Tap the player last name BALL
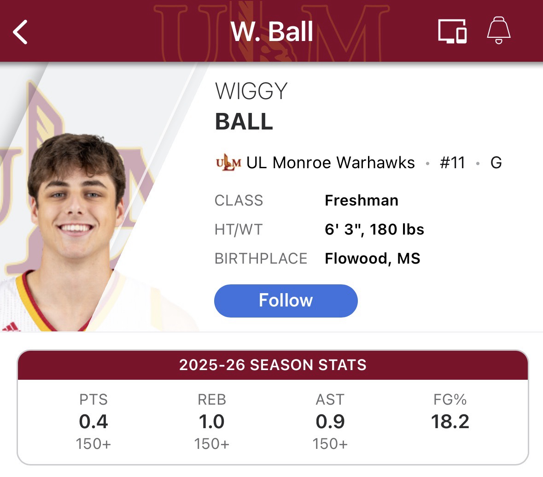Viewport: 543px width, 477px height. [244, 122]
